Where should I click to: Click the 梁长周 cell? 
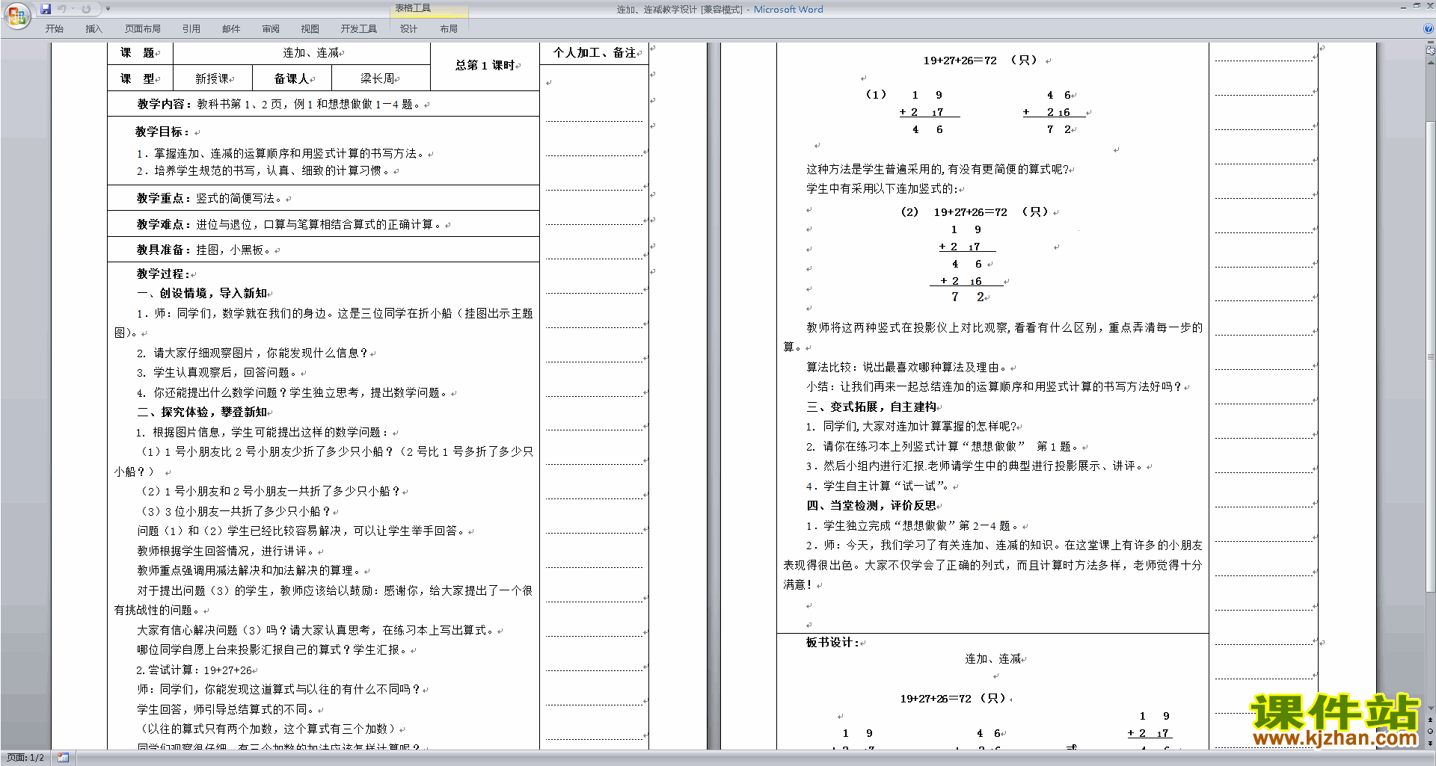click(x=379, y=78)
